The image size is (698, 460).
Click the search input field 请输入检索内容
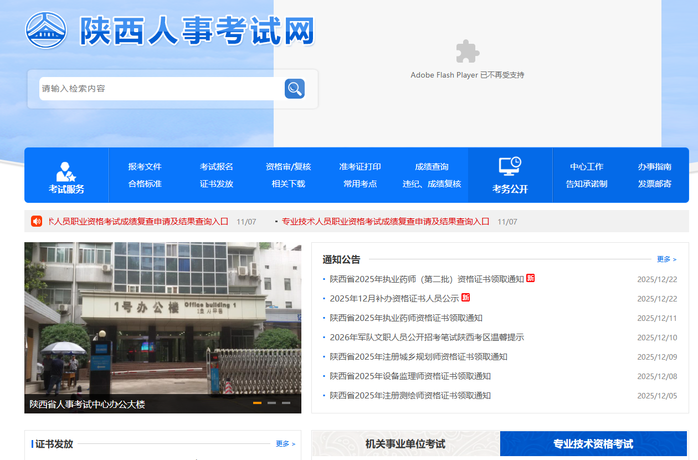click(x=161, y=89)
